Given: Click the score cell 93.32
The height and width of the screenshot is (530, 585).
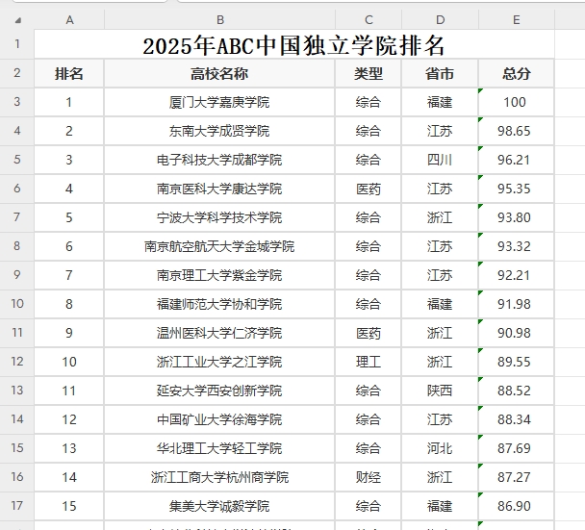Looking at the screenshot, I should 517,246.
